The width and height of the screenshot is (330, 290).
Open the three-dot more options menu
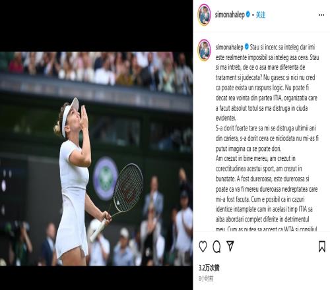point(321,15)
